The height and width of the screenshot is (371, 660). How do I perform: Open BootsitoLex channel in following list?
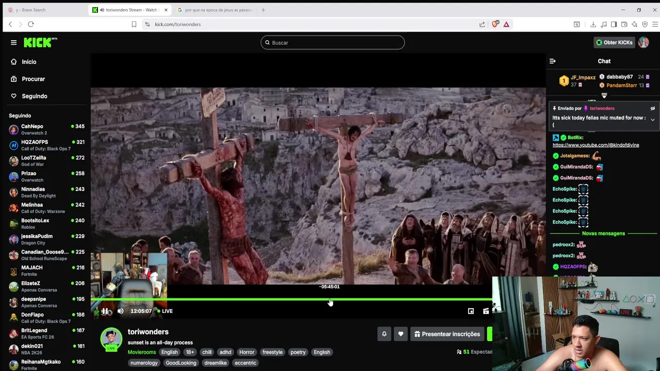click(x=46, y=224)
